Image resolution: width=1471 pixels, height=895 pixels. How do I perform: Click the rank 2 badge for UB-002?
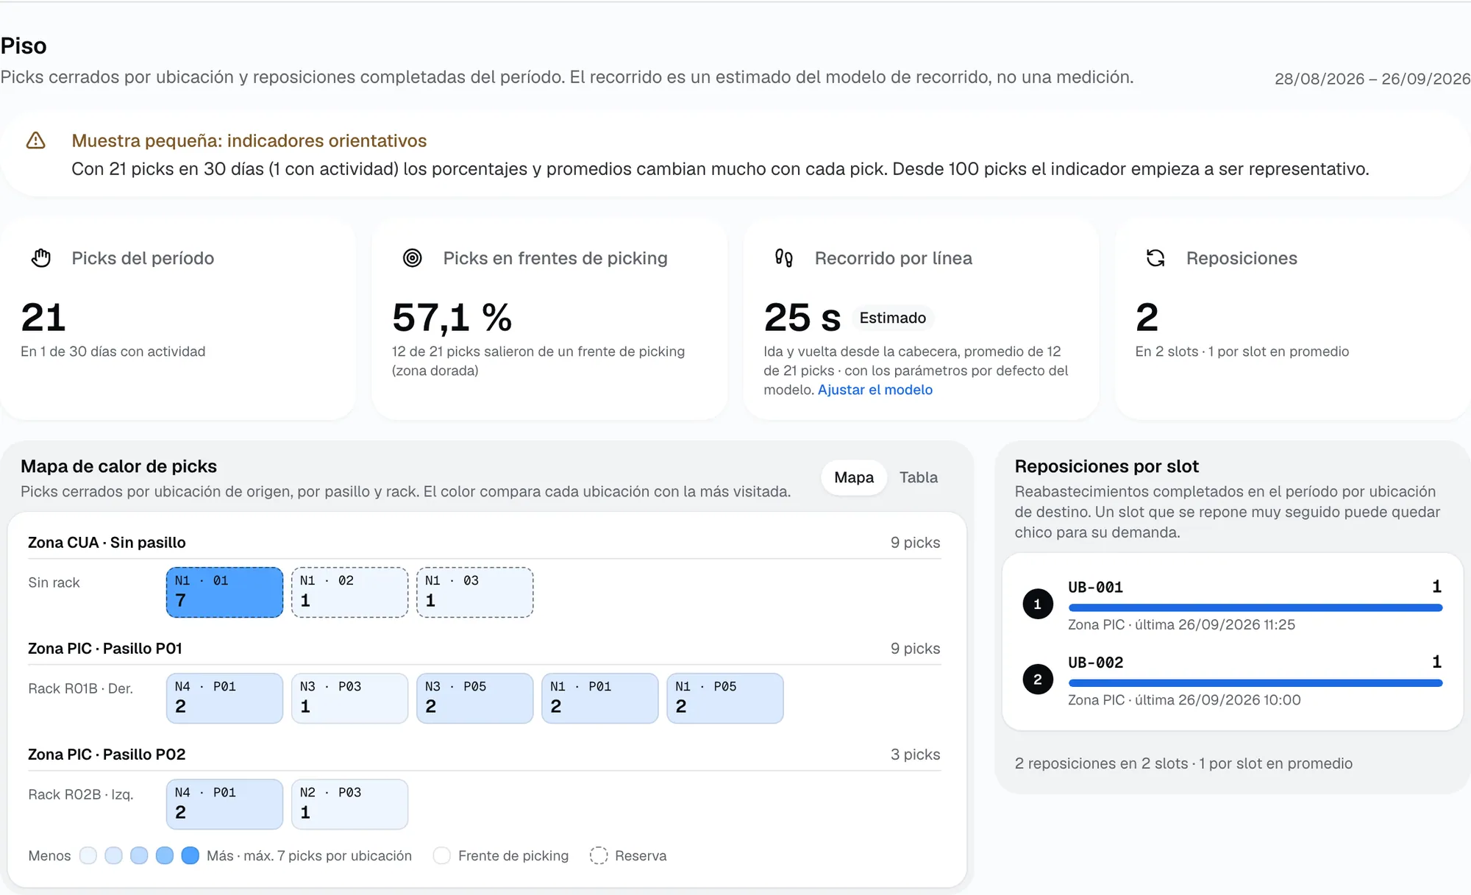pos(1038,680)
